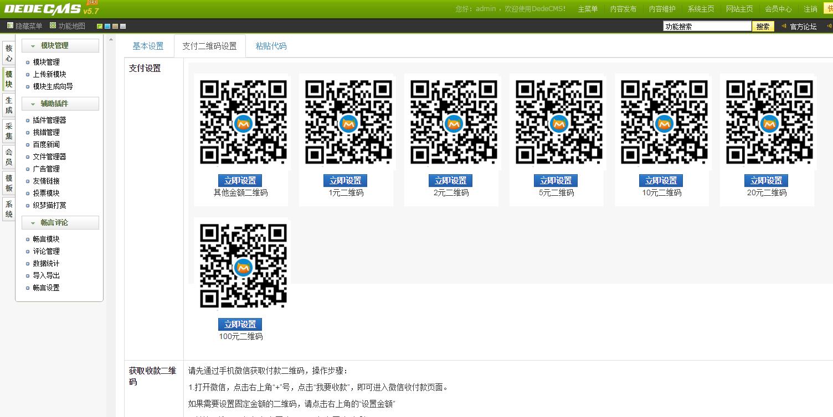Click the 20元 QR code image
The image size is (833, 417).
coord(769,122)
